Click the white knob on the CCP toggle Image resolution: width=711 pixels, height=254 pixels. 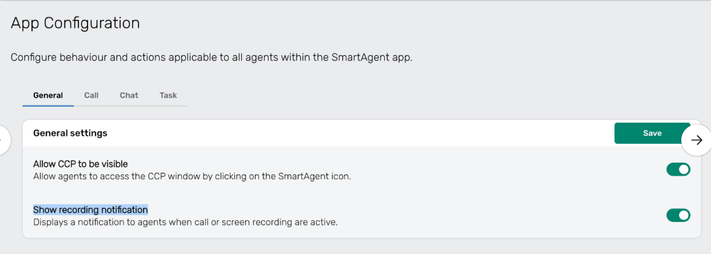click(x=684, y=170)
